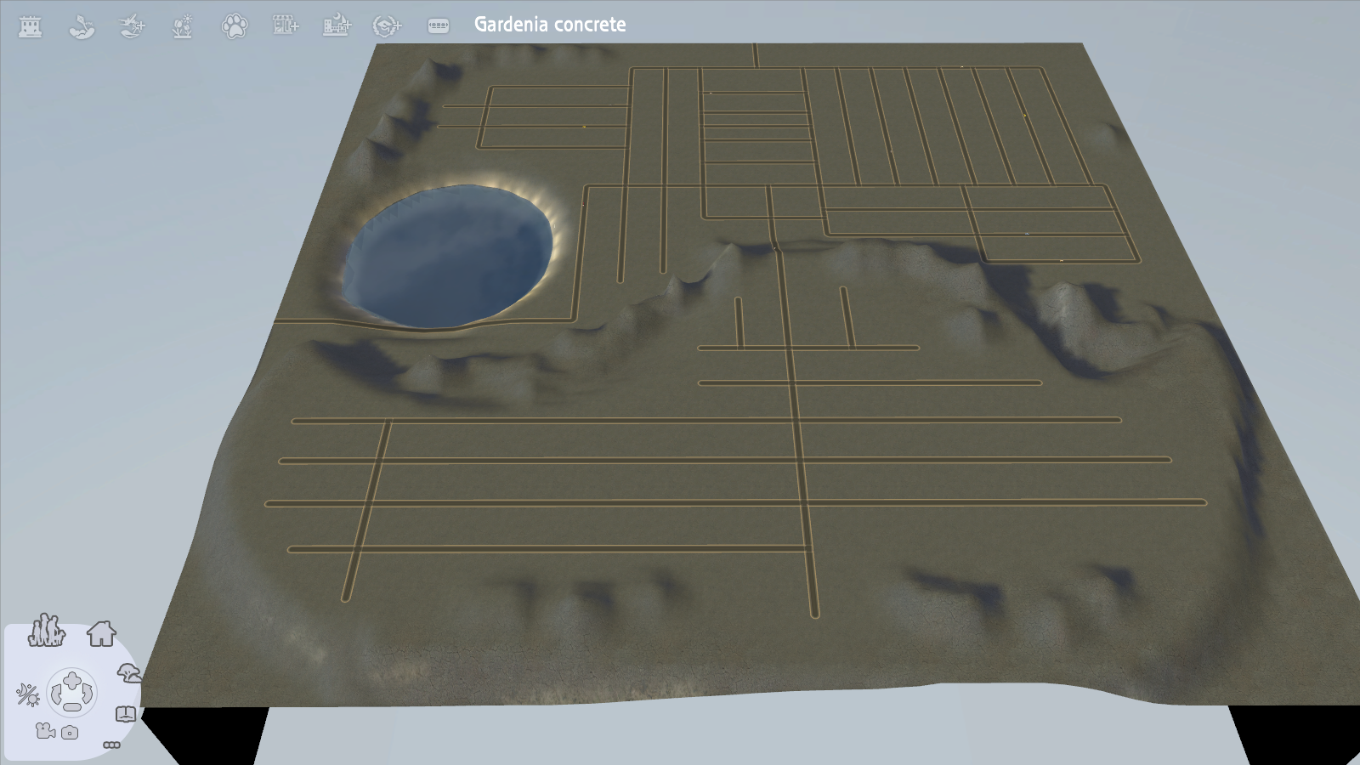Rotate camera right using the curved arrow
Image resolution: width=1360 pixels, height=765 pixels.
tap(88, 694)
